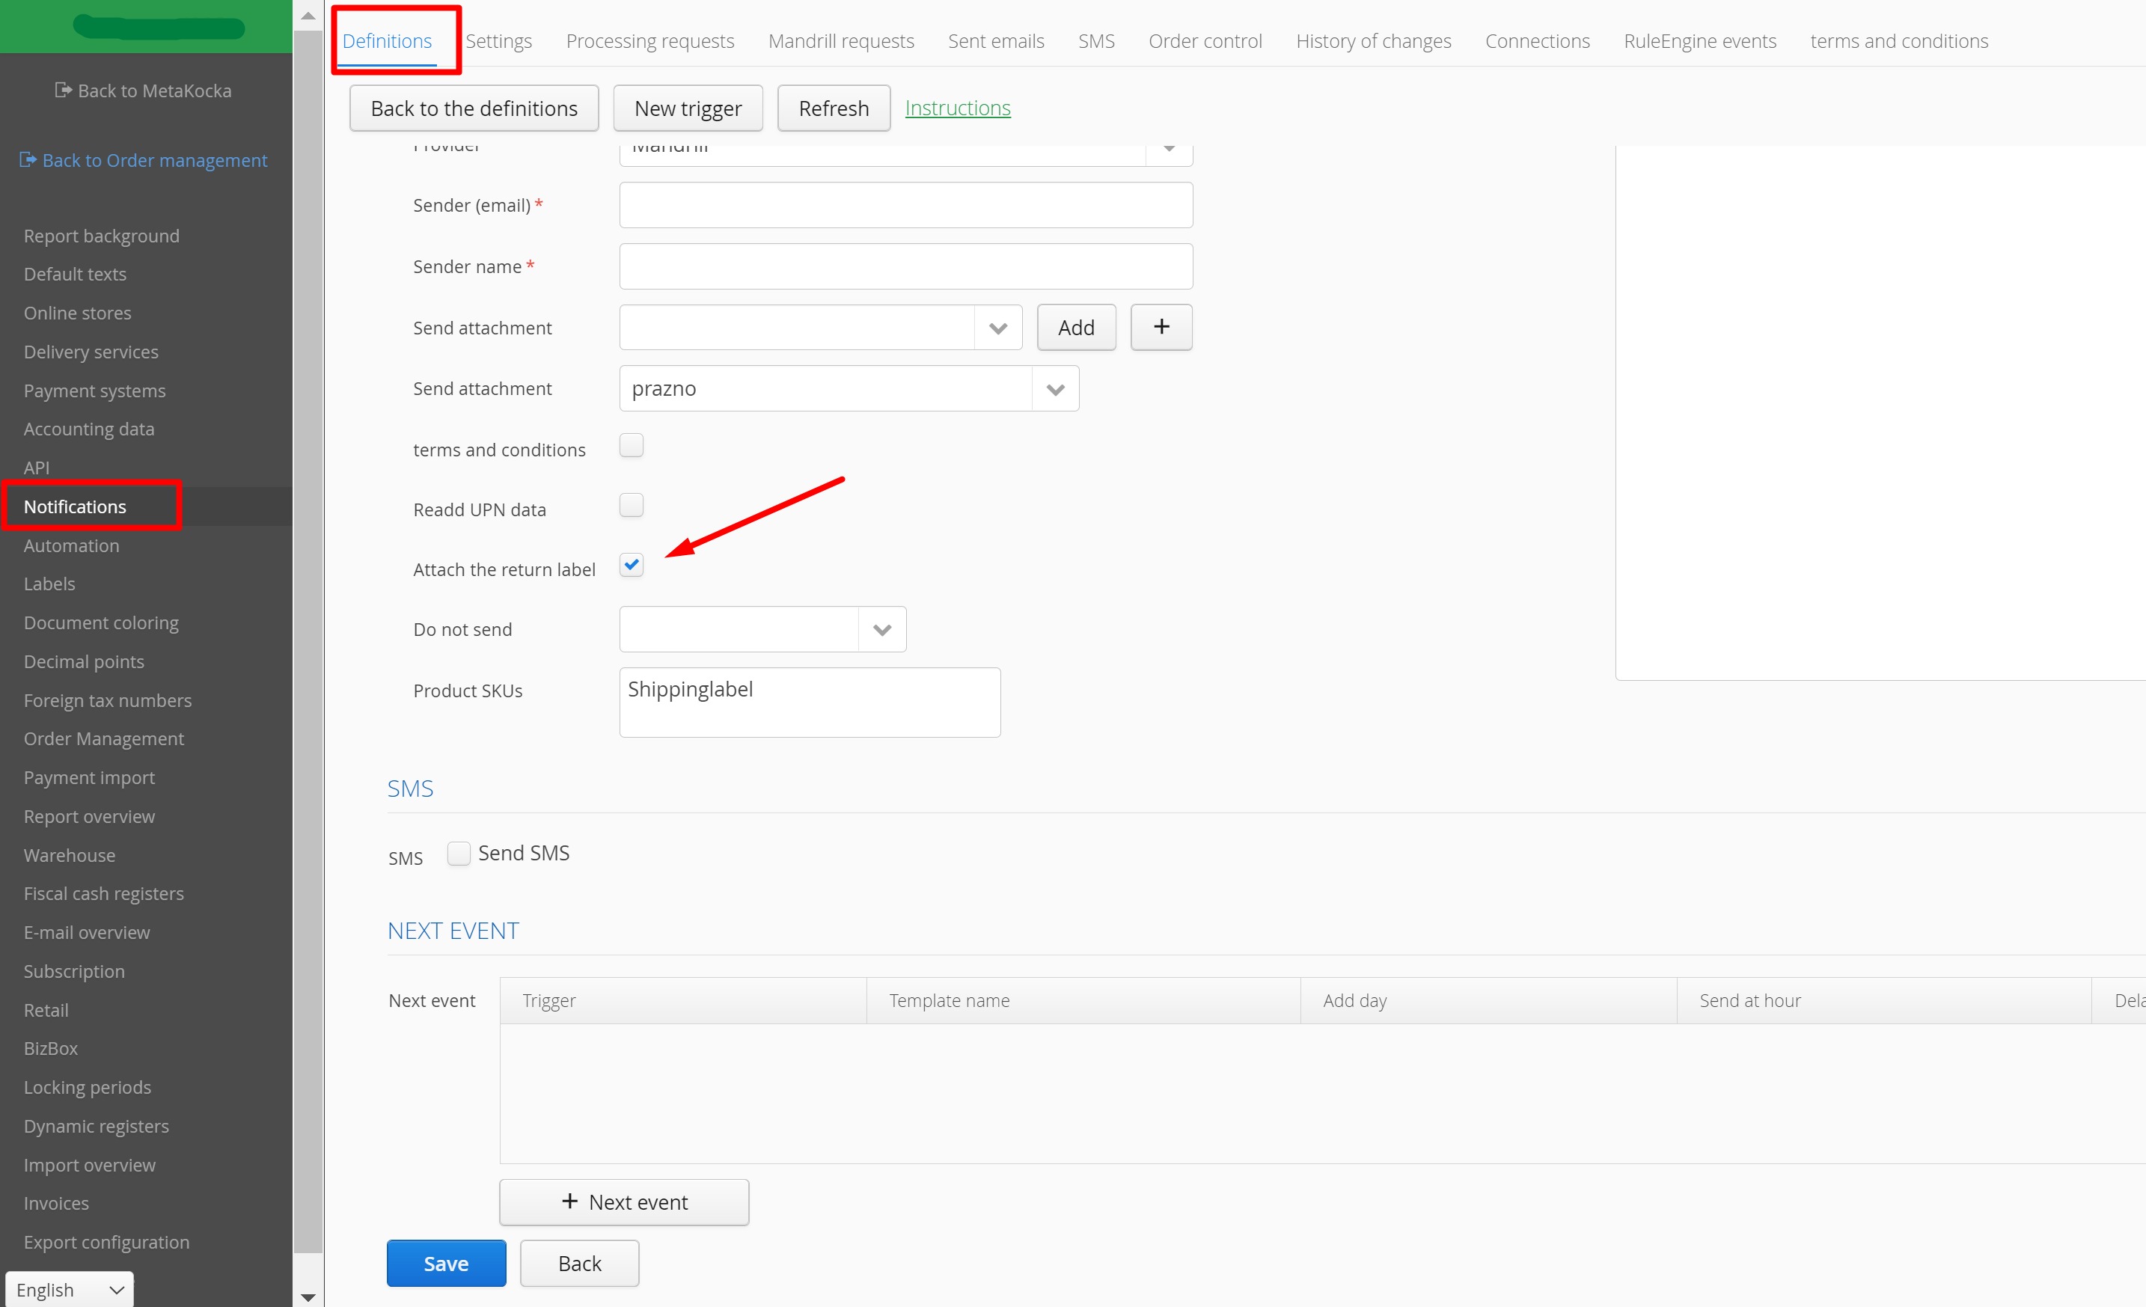
Task: Tick the Readd UPN data checkbox
Action: click(x=631, y=505)
